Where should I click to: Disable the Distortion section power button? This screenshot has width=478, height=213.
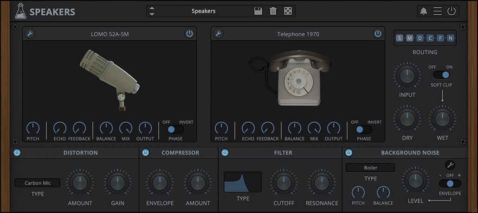[17, 153]
